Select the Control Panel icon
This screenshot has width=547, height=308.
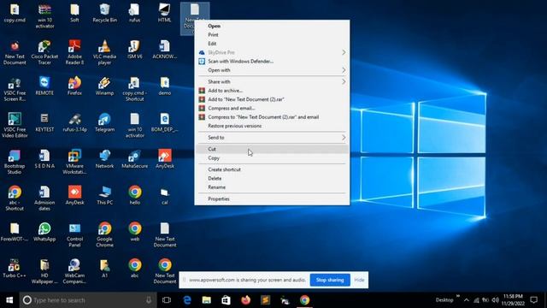point(74,234)
